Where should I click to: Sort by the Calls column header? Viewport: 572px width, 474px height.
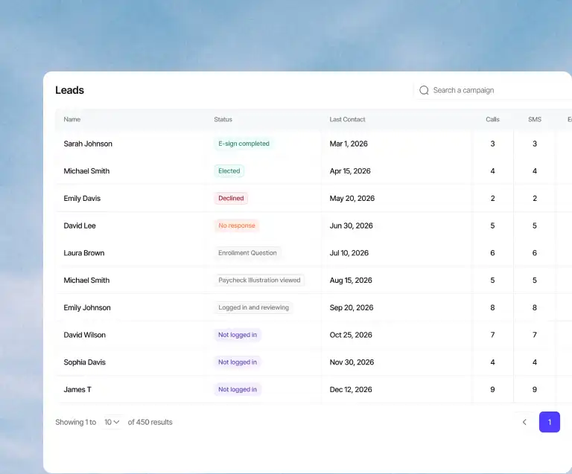(x=492, y=120)
